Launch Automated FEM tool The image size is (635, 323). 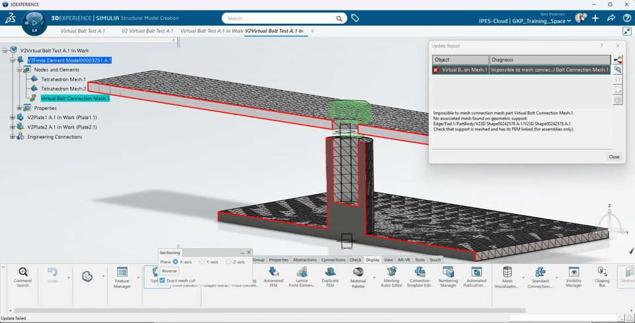pyautogui.click(x=273, y=277)
